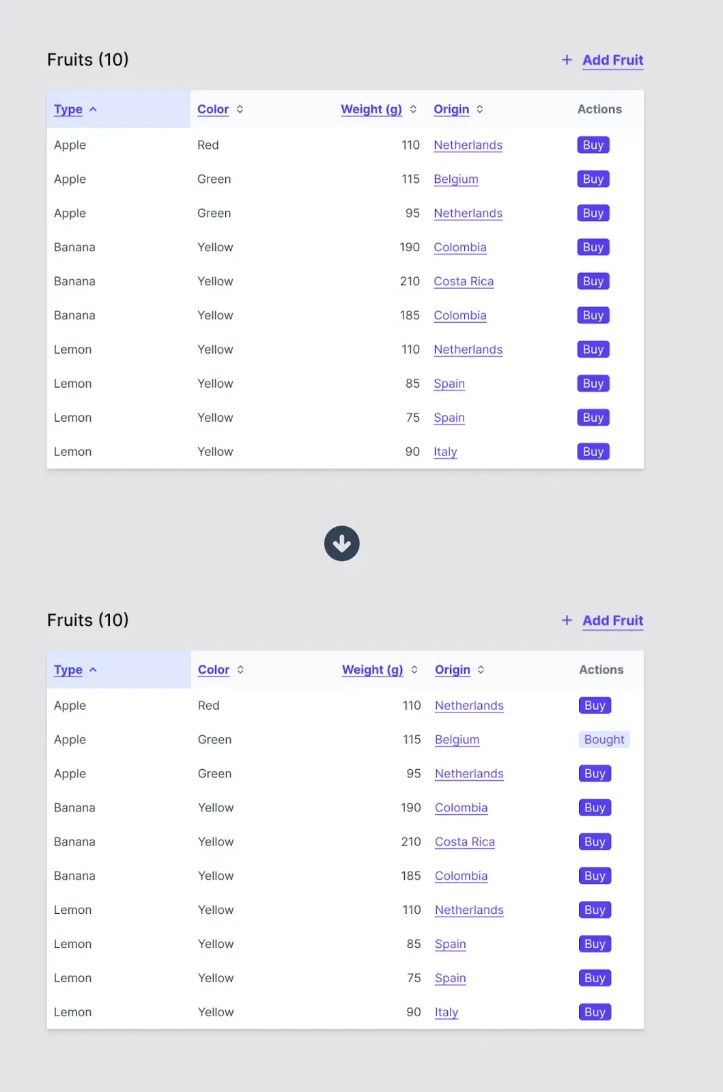Toggle Origin sort arrows in top table
The height and width of the screenshot is (1092, 723).
pyautogui.click(x=480, y=109)
